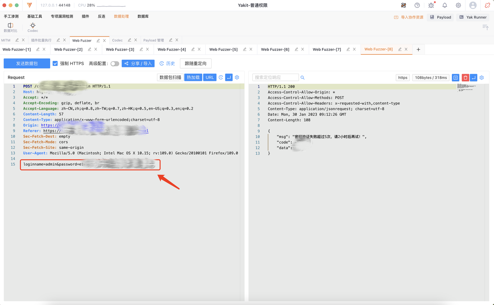Image resolution: width=494 pixels, height=305 pixels.
Task: Open the 数据对比 data compare tool
Action: (10, 27)
